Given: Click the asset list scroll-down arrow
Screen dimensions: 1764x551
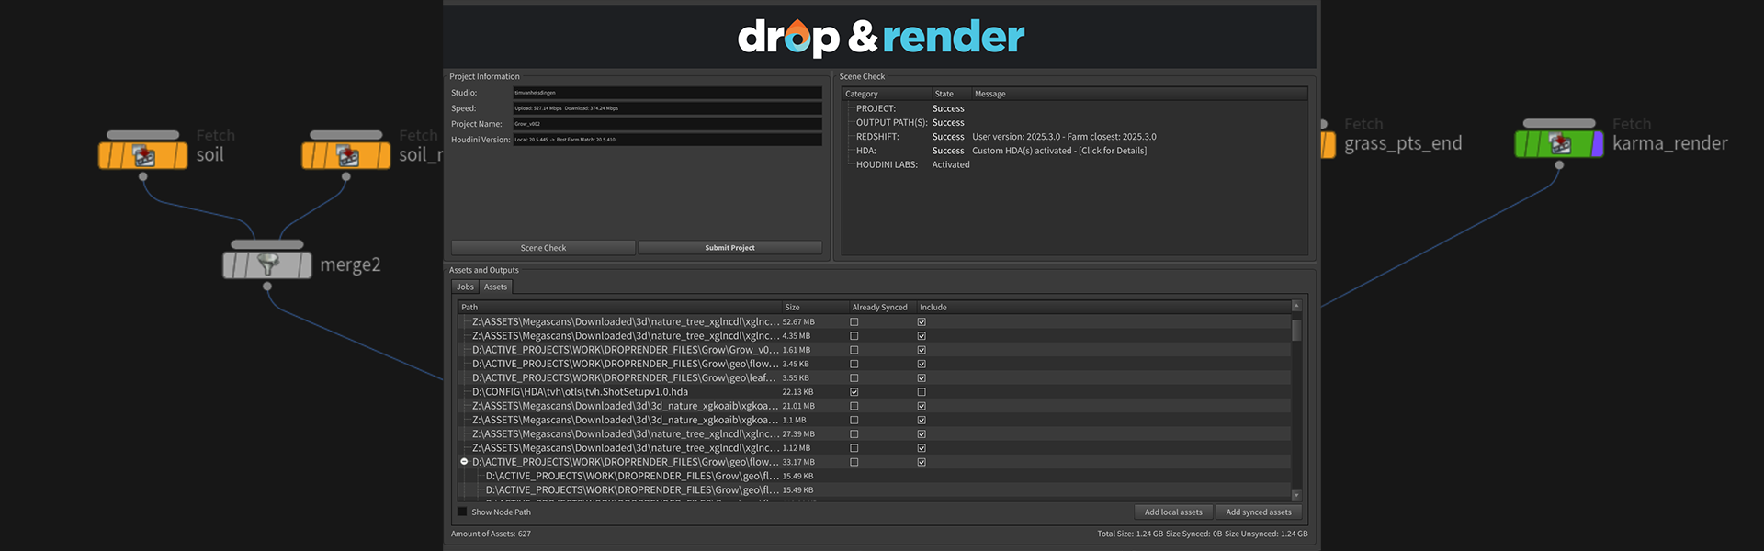Looking at the screenshot, I should (x=1296, y=495).
